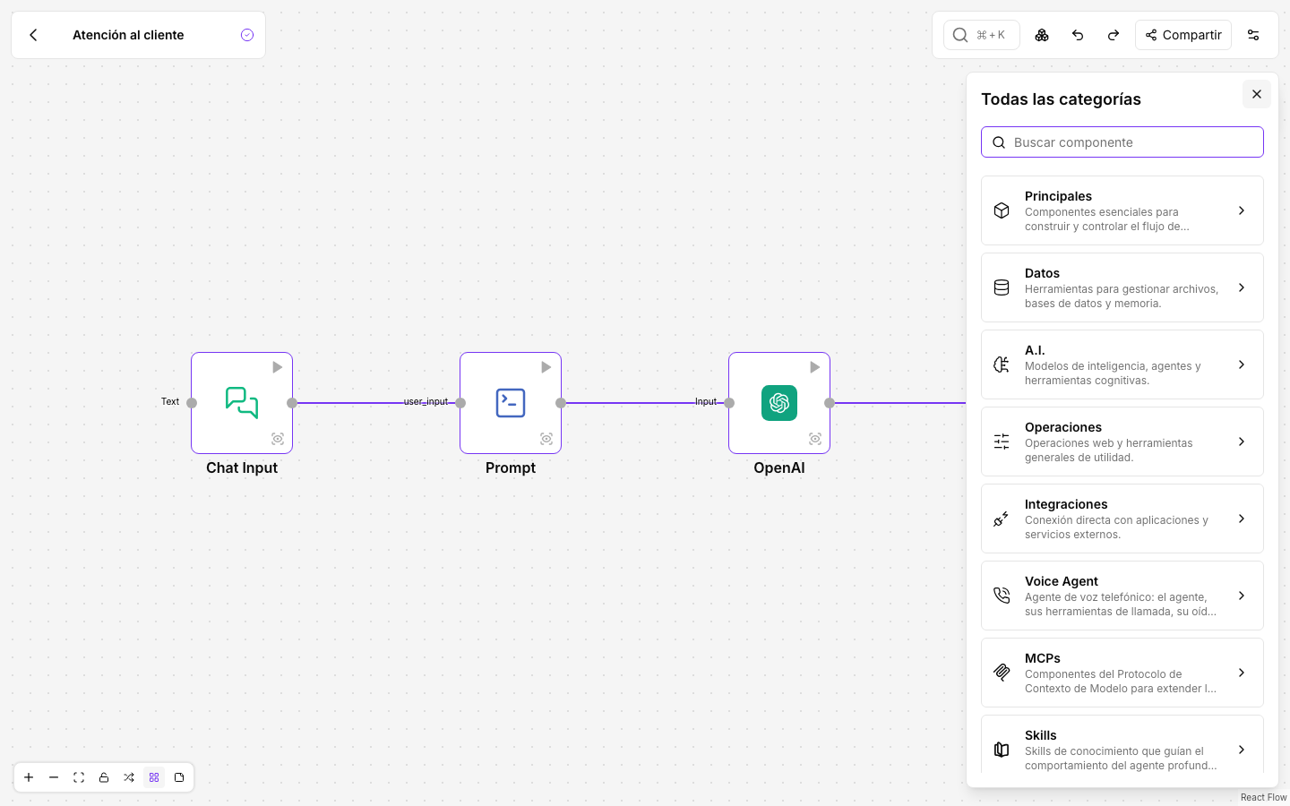This screenshot has width=1290, height=806.
Task: Click the shuffle auto-layout icon
Action: tap(129, 777)
